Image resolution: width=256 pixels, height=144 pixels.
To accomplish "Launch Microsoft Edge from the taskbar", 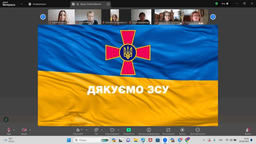I will 143,140.
